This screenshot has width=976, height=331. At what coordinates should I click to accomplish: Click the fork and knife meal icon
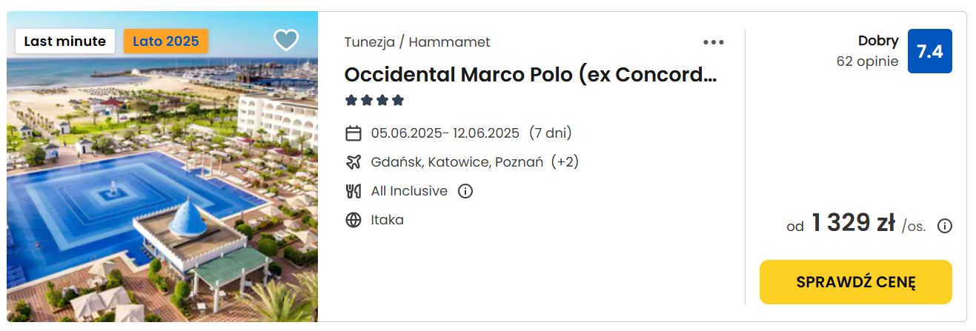(353, 191)
